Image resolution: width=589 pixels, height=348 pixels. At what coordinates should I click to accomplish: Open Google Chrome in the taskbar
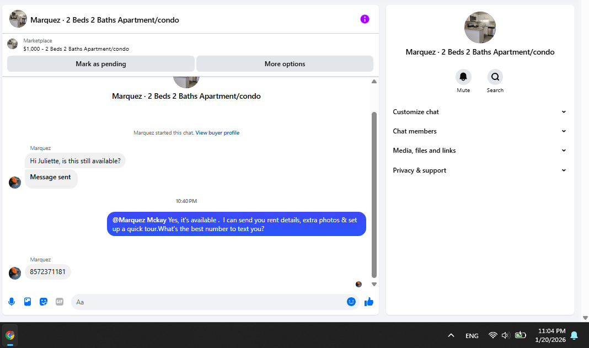[x=10, y=335]
